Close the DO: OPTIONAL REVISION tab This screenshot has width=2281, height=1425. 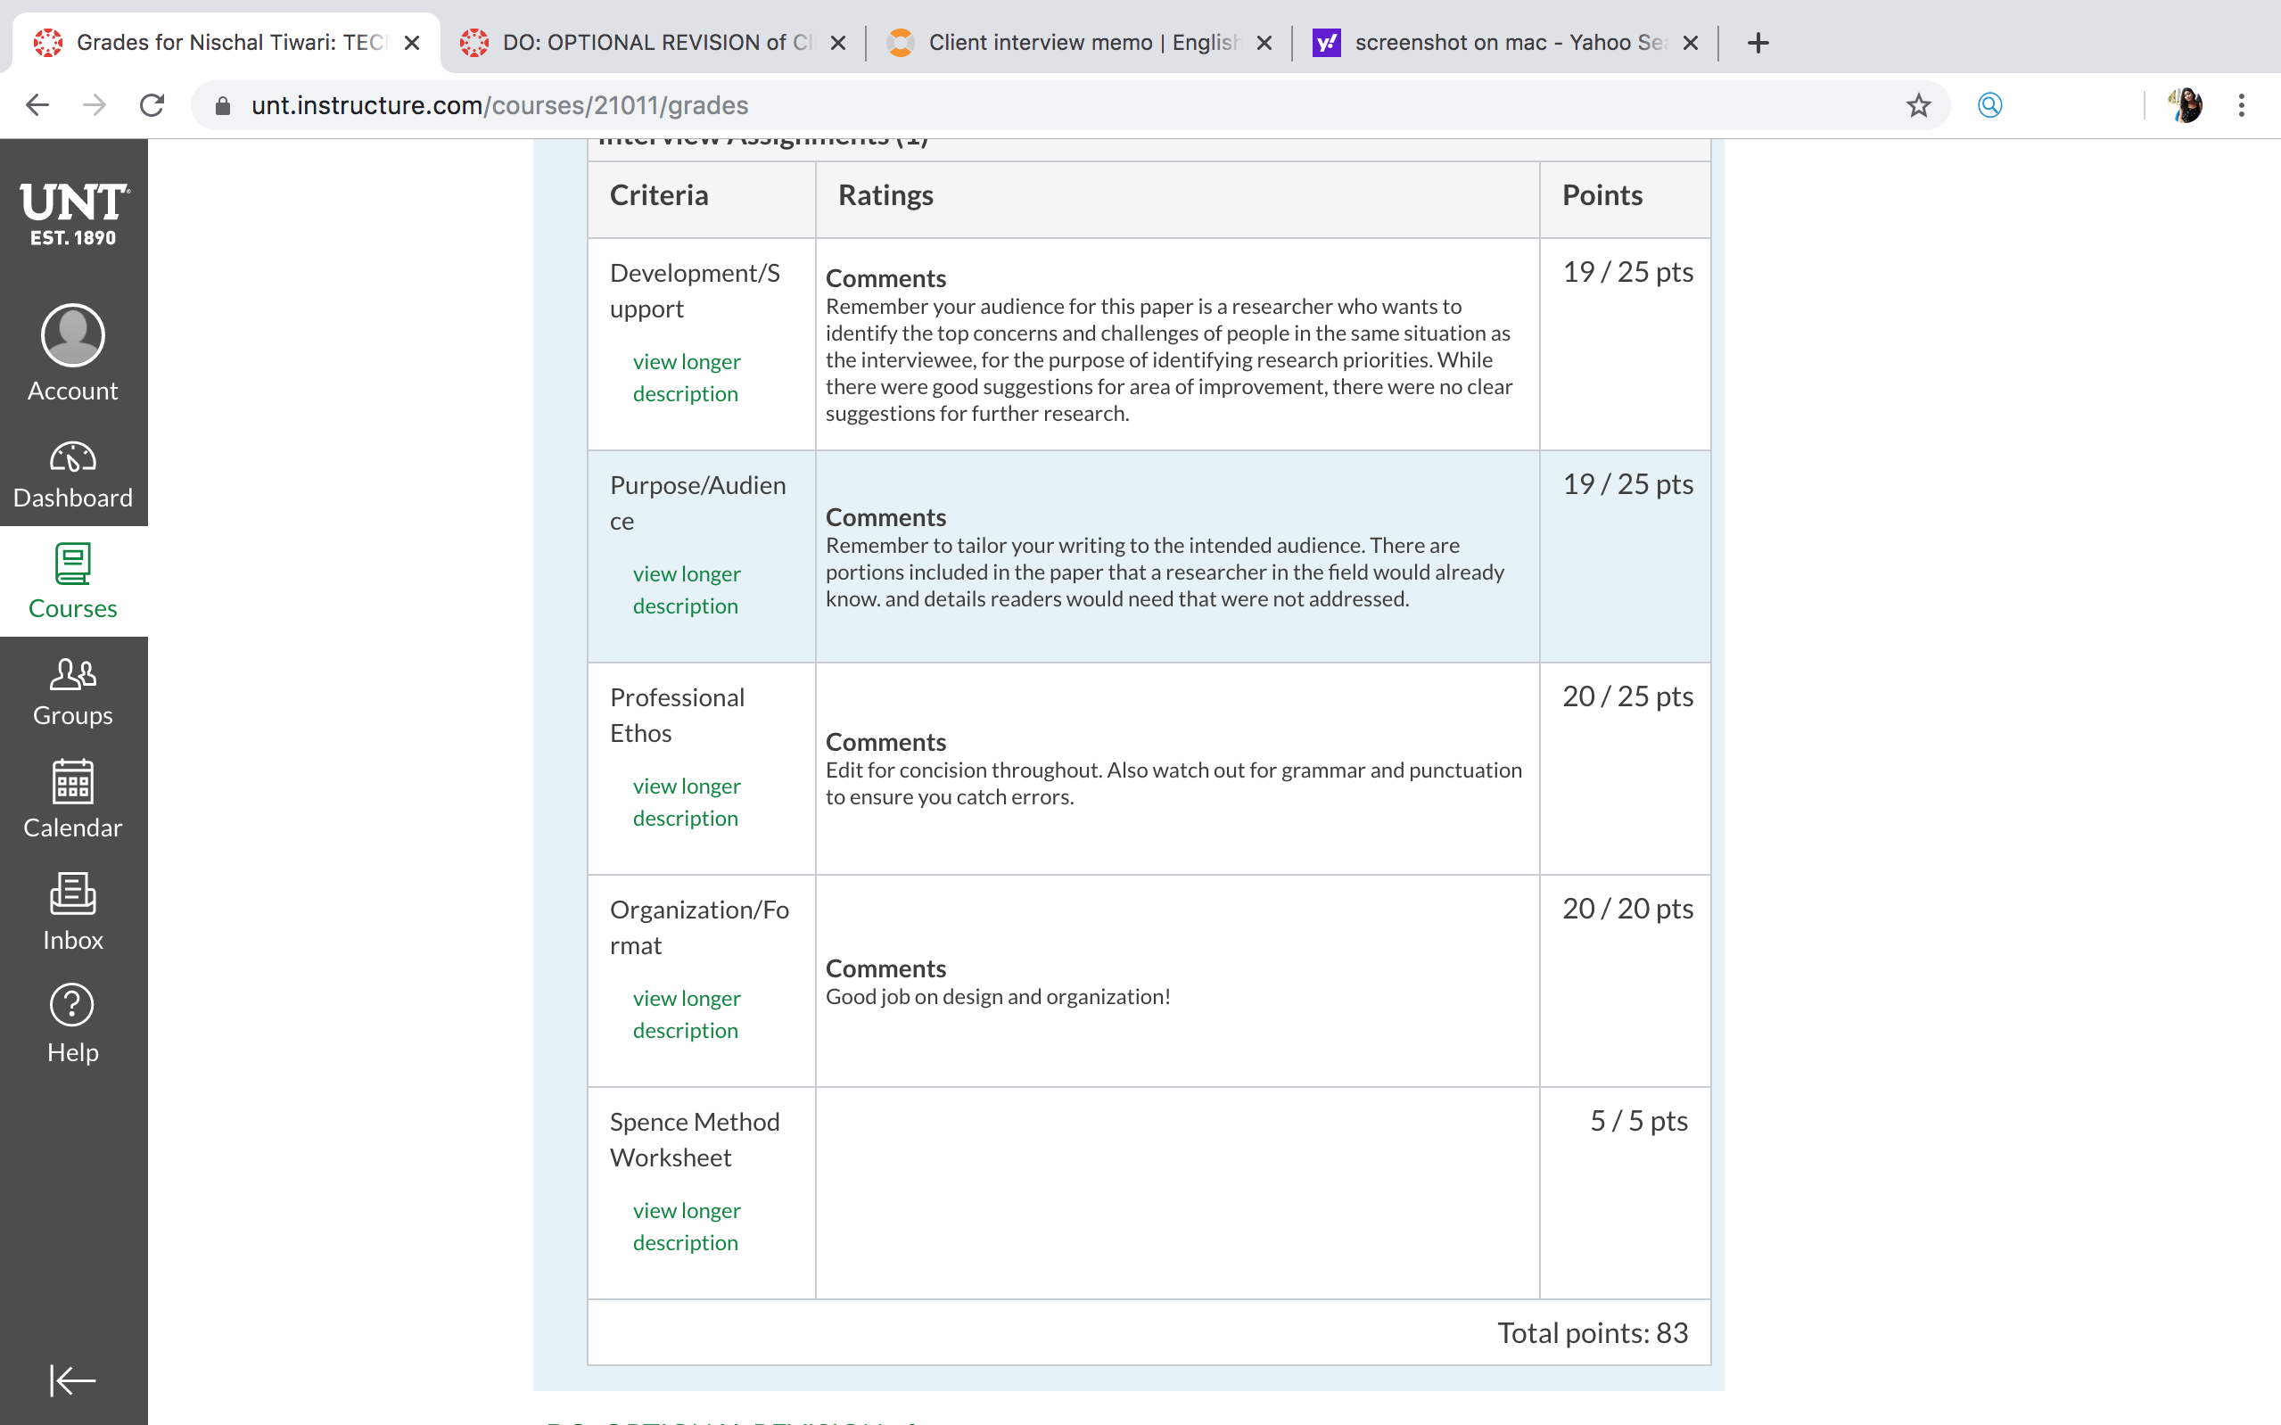coord(837,43)
